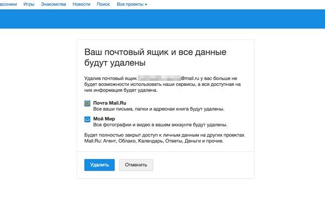Expand the Все проекты dropdown
The image size is (325, 217).
tap(132, 4)
